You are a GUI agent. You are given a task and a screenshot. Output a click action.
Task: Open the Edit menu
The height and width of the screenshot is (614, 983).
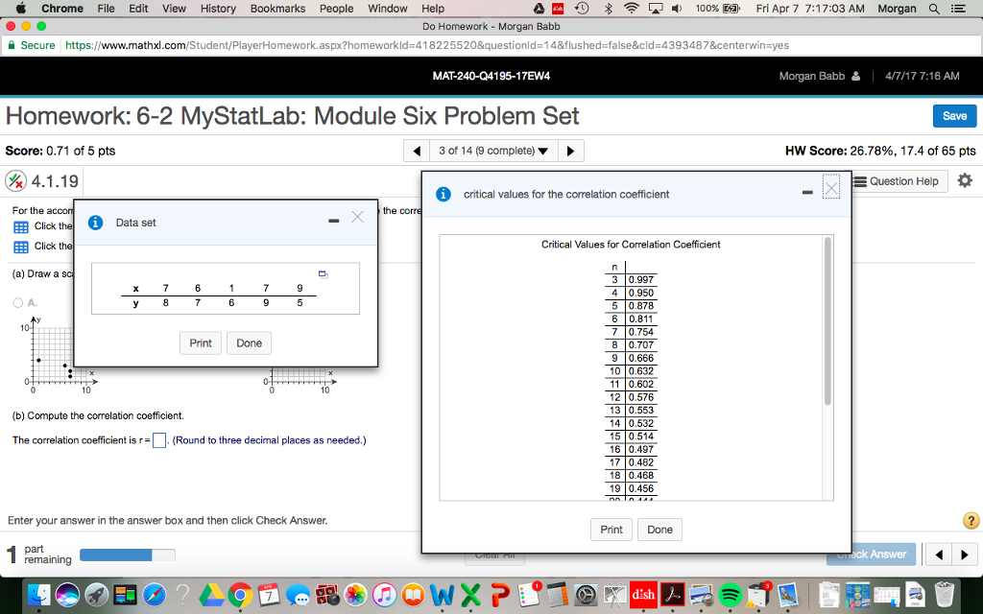[138, 8]
